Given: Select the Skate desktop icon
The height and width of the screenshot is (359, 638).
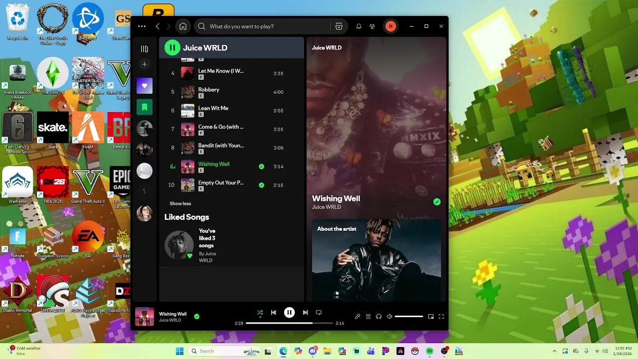Looking at the screenshot, I should click(53, 131).
